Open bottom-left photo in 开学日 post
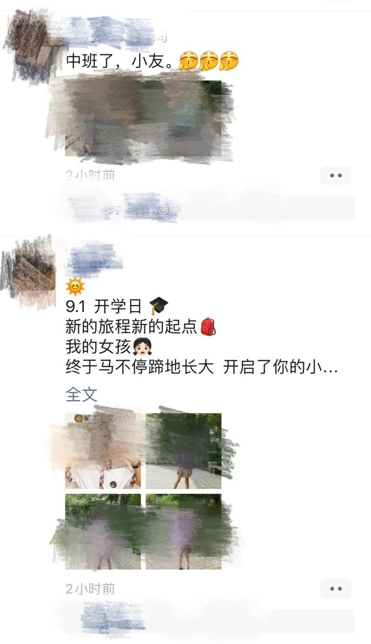 click(x=103, y=532)
